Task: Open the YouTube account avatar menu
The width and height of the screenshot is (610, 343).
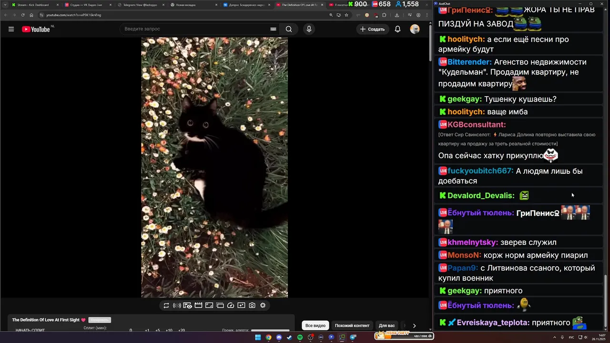Action: pos(415,29)
